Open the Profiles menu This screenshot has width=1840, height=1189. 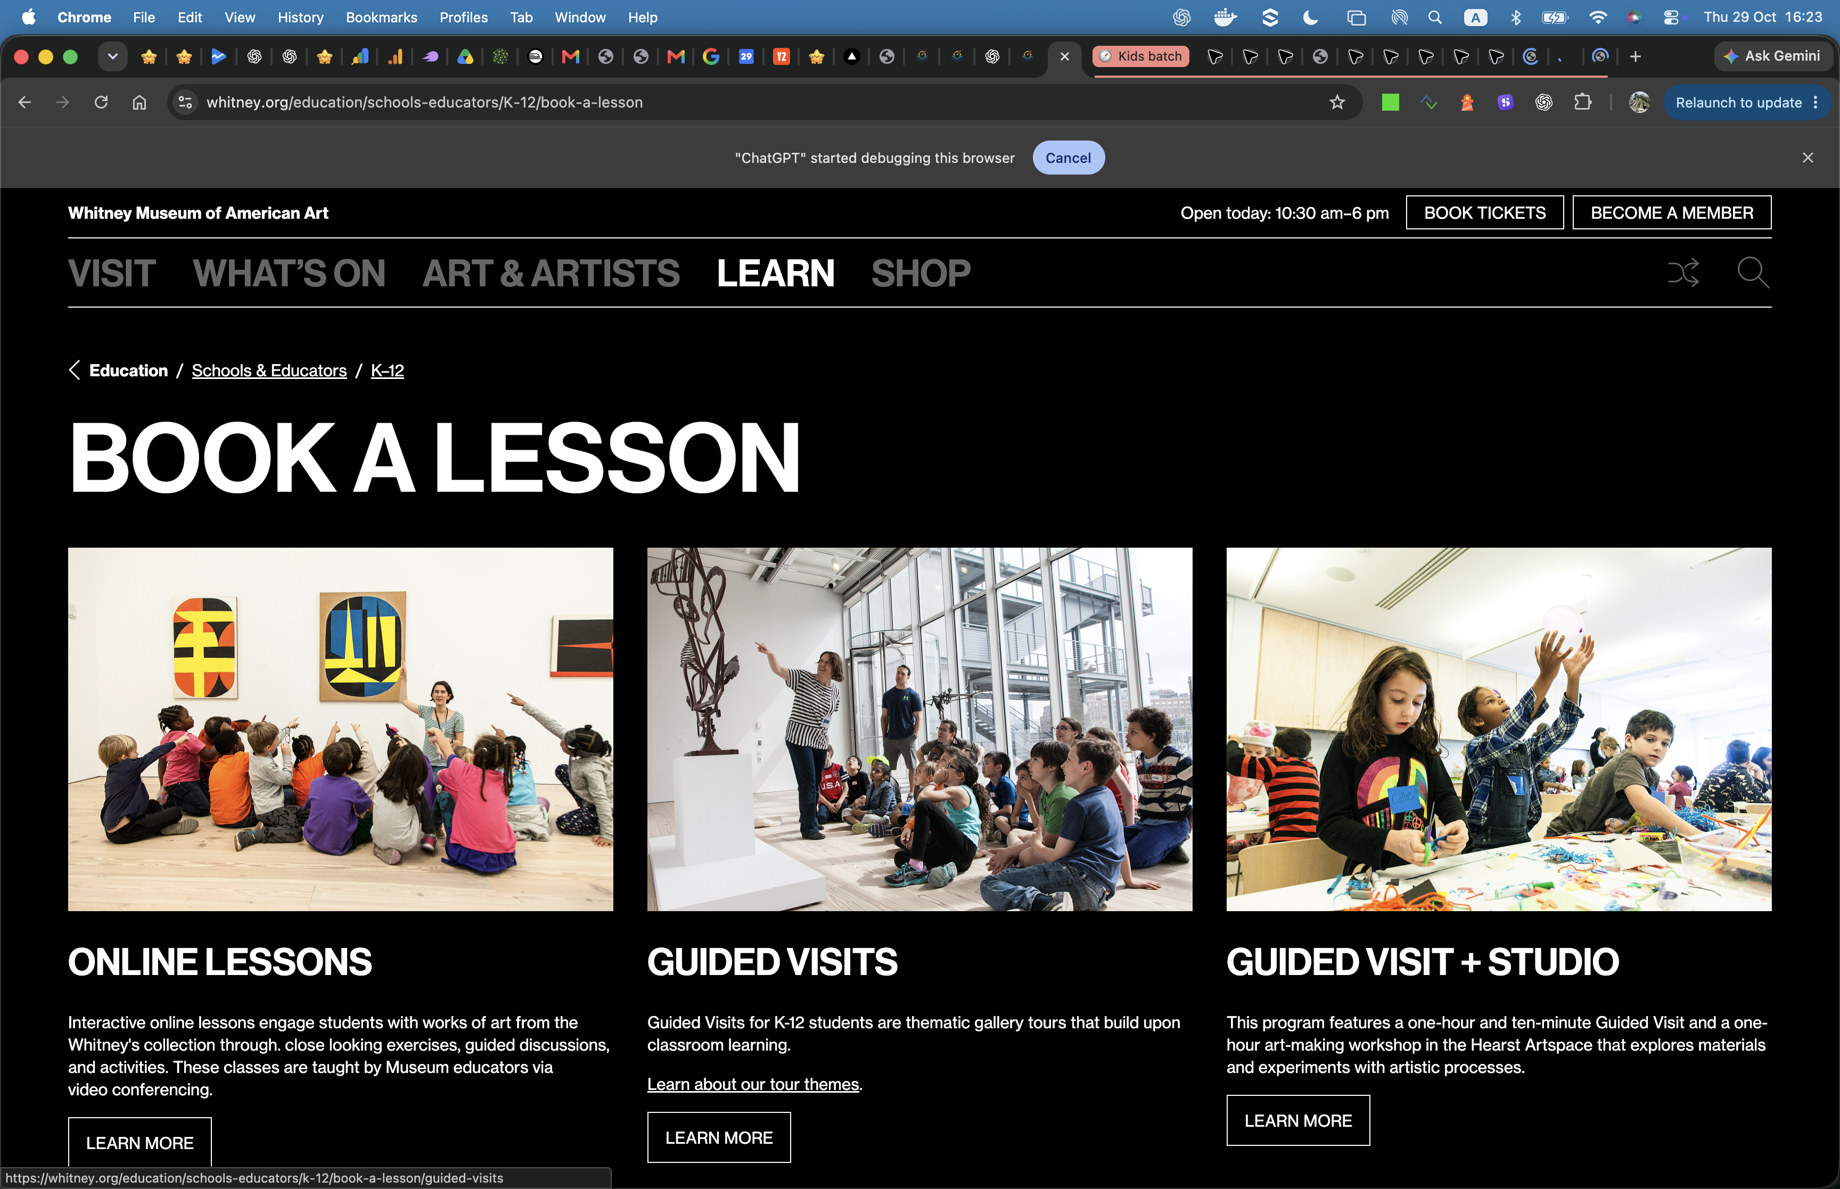point(463,17)
